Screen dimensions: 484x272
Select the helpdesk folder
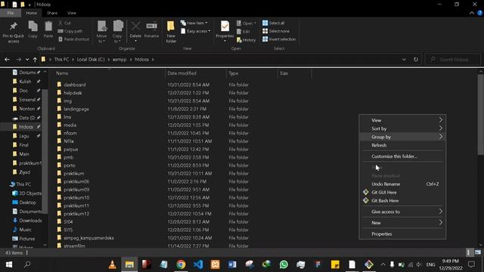[x=73, y=93]
